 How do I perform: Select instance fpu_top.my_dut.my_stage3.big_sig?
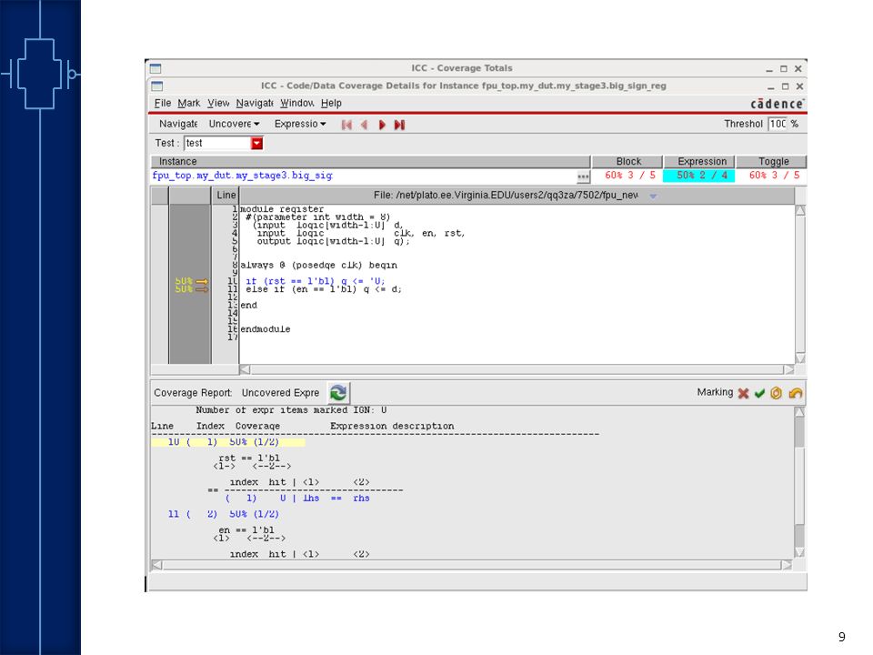click(x=242, y=176)
